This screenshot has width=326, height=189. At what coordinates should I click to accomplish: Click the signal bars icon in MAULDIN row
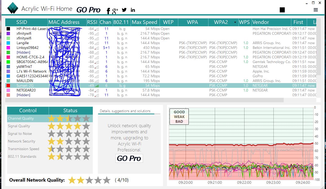97,81
